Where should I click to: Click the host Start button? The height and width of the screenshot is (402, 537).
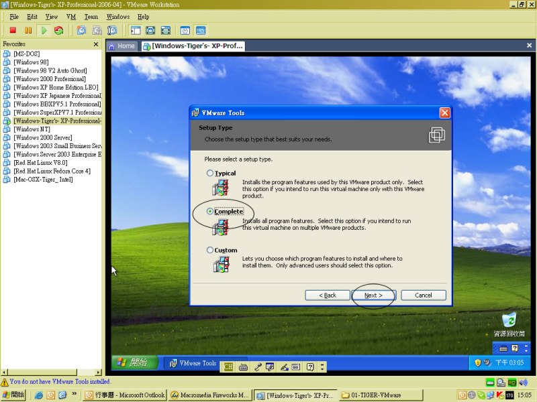coord(13,395)
